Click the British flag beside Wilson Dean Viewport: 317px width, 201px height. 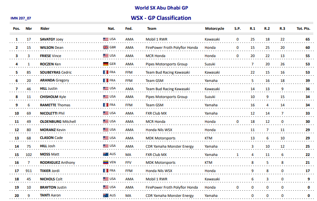click(x=106, y=48)
